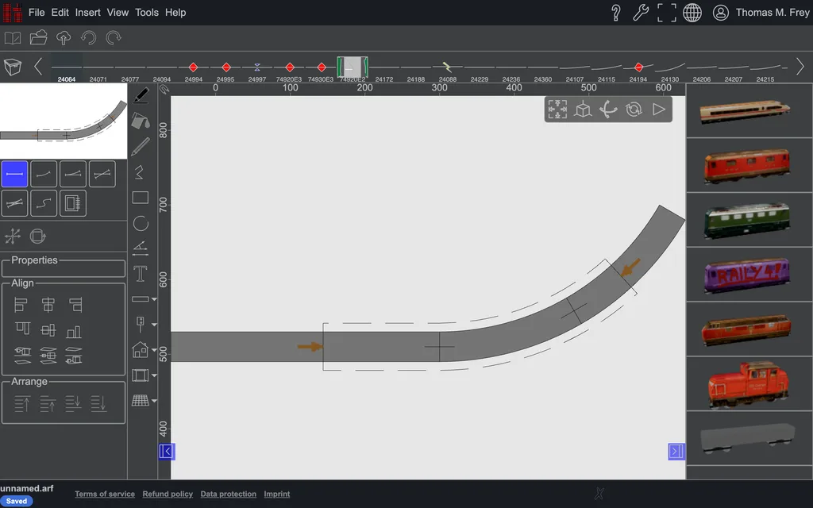Expand the grid tool dropdown arrow
813x508 pixels.
(x=154, y=401)
